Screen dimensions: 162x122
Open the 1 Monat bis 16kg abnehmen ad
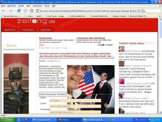(91, 38)
